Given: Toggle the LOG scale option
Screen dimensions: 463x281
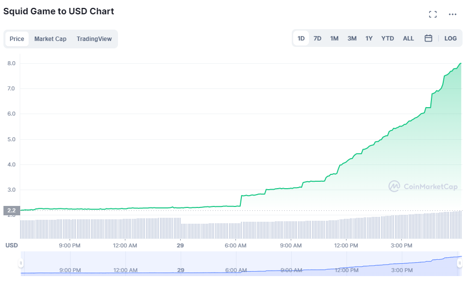Looking at the screenshot, I should point(450,39).
